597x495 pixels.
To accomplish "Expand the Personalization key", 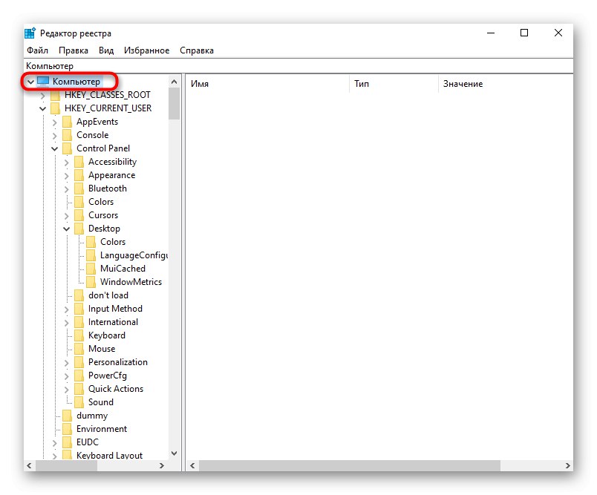I will click(x=66, y=363).
